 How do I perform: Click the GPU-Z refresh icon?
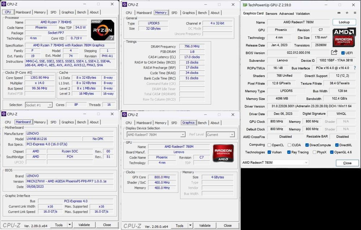click(346, 14)
